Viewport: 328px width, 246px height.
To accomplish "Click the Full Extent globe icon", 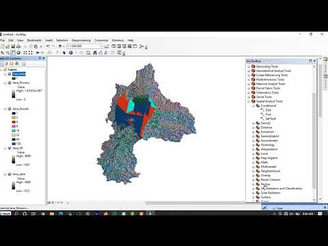I will 18,53.
